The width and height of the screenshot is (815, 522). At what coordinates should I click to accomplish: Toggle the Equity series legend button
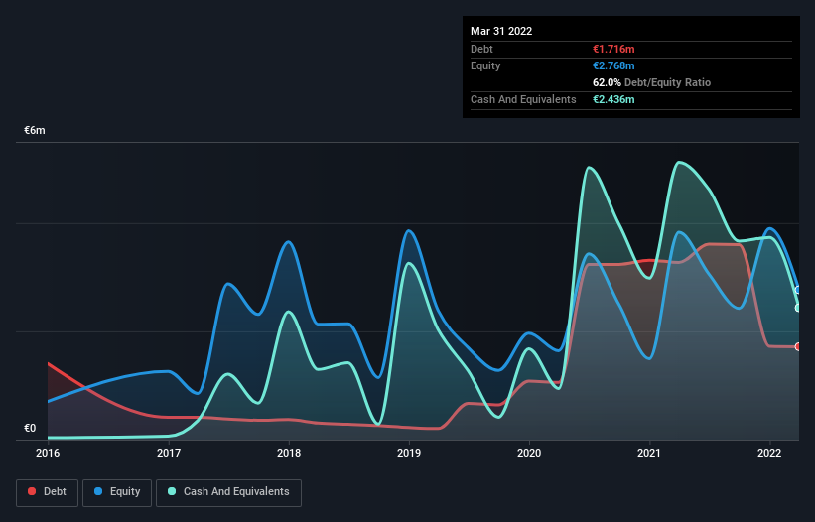(x=117, y=492)
